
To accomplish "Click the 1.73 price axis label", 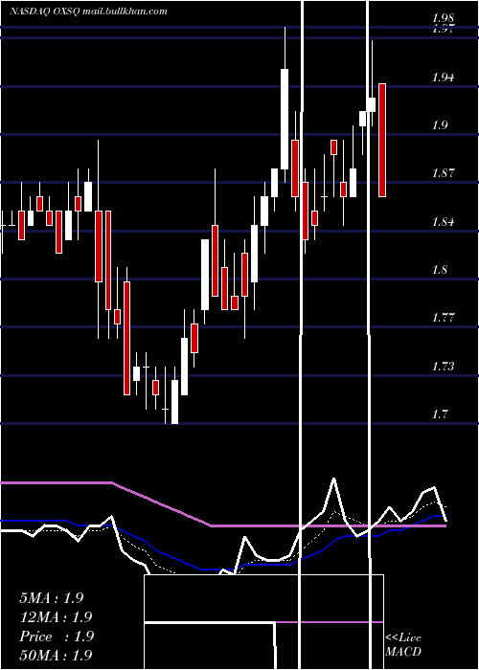I will click(x=443, y=367).
